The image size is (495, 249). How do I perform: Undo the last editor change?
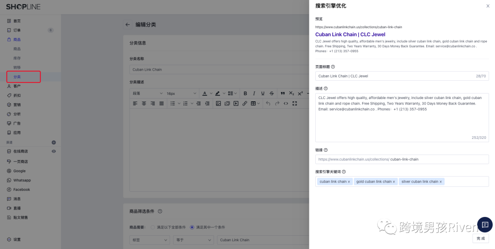(x=268, y=103)
